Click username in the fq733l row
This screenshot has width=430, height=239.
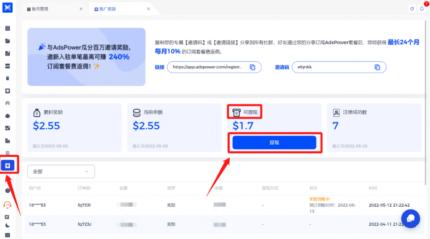37,205
